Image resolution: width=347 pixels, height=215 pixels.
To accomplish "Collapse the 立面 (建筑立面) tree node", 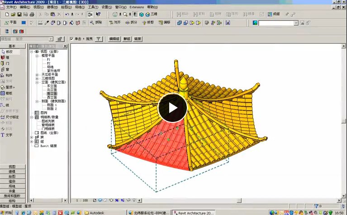I will click(x=37, y=82).
